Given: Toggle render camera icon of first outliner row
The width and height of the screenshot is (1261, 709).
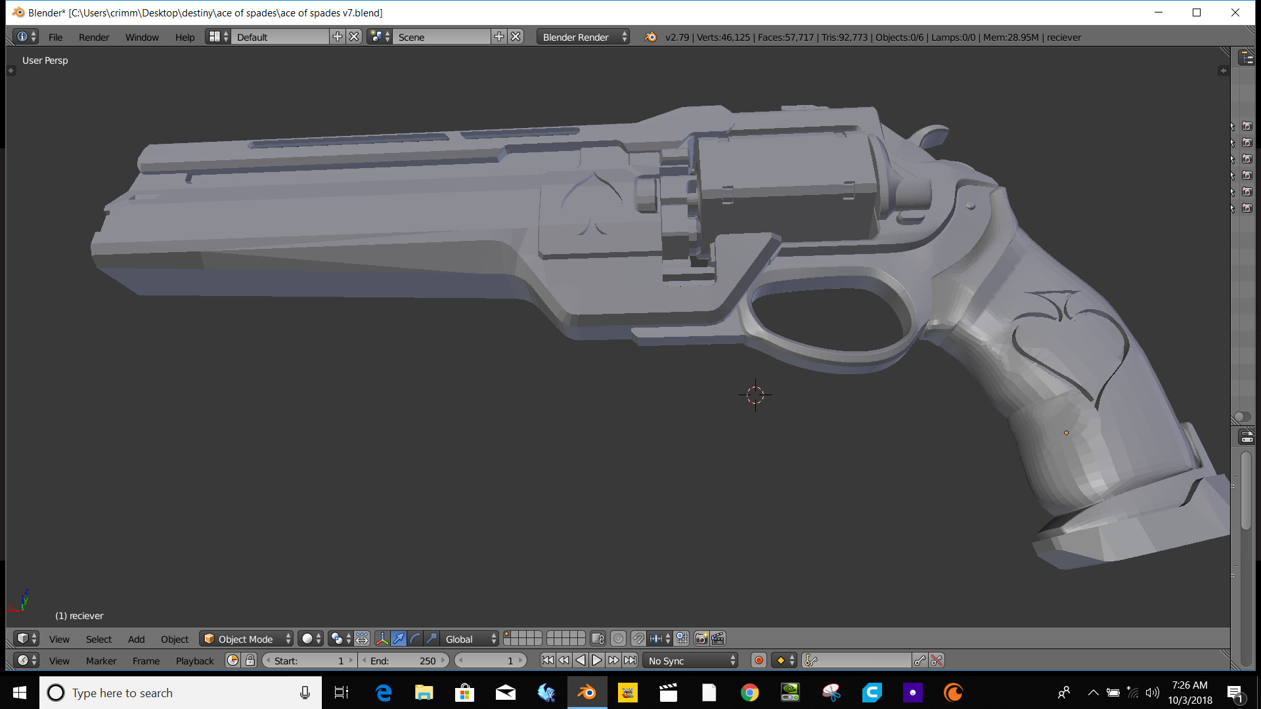Looking at the screenshot, I should click(1247, 126).
